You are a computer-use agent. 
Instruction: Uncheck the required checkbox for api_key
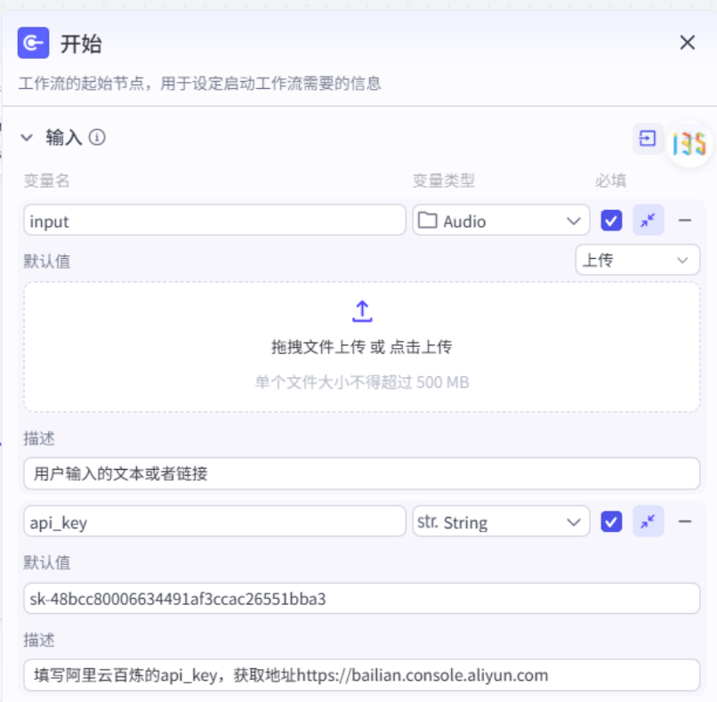[611, 521]
